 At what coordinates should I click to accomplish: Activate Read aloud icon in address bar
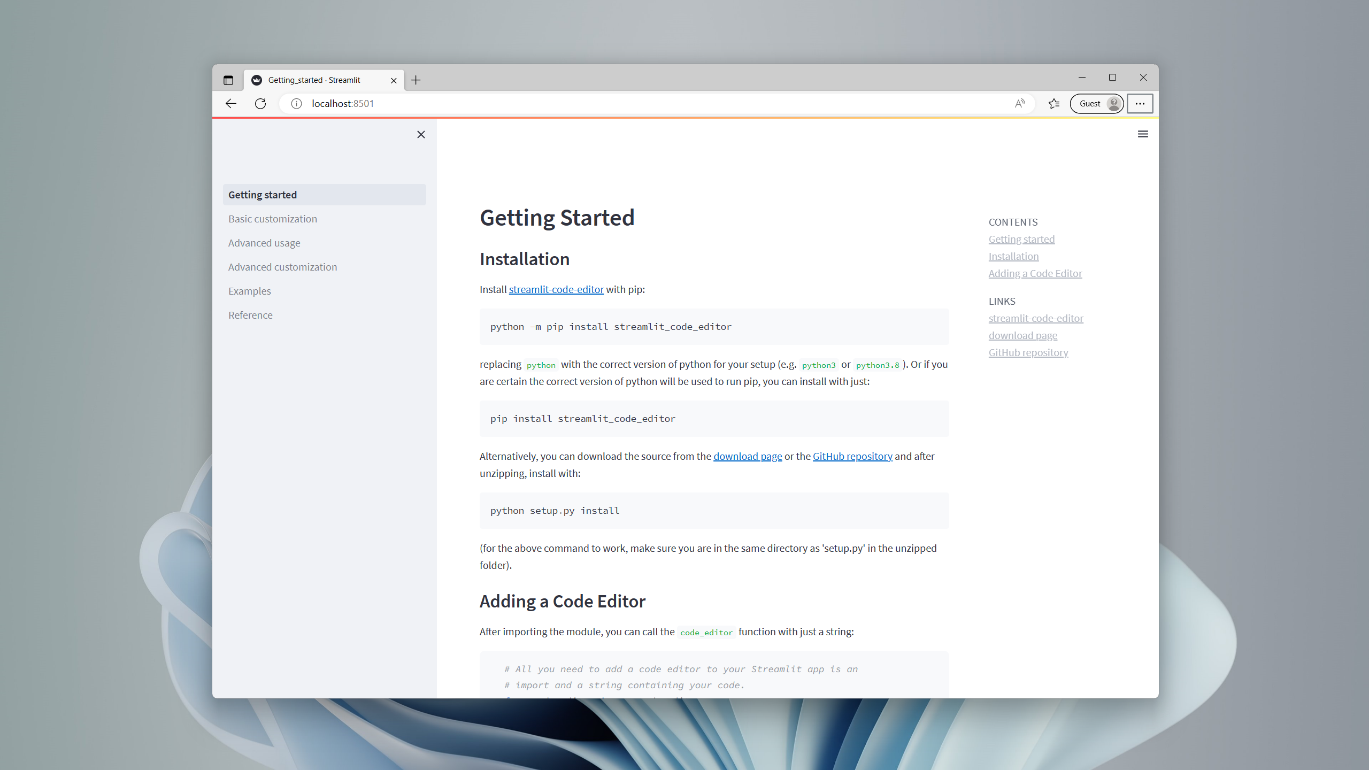1020,104
